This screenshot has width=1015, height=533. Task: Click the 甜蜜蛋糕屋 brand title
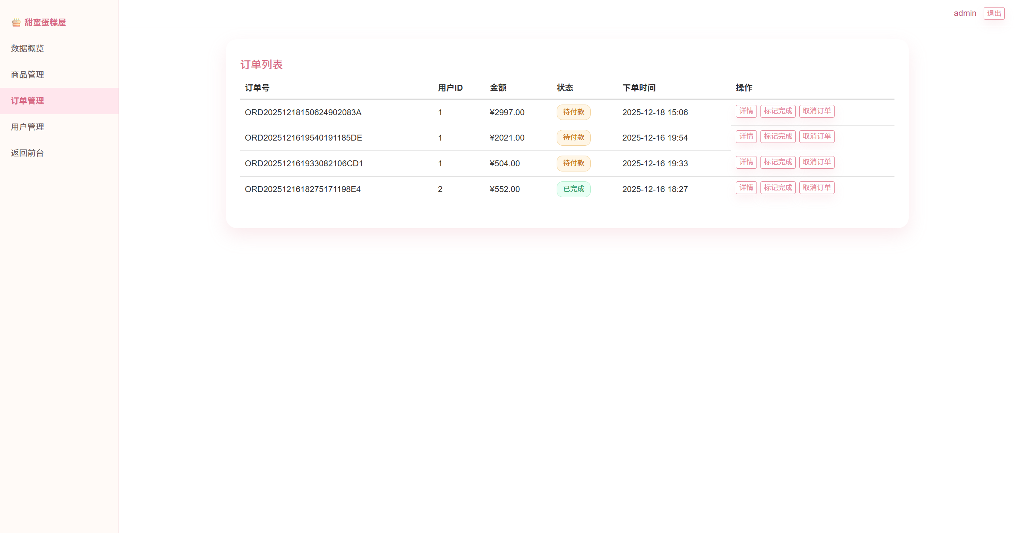pyautogui.click(x=45, y=23)
